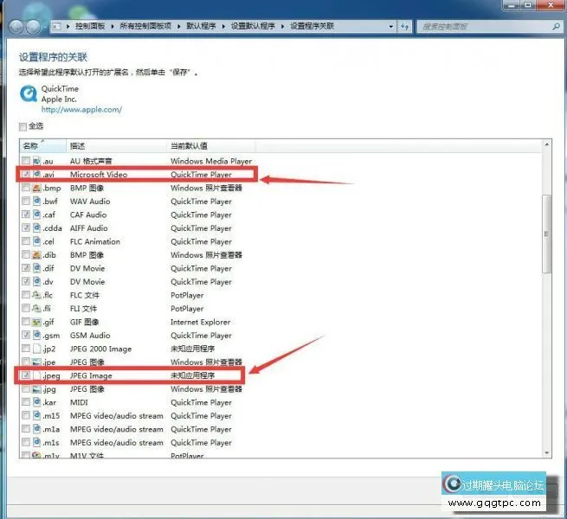Click the .m15 file type icon
This screenshot has width=567, height=519.
point(36,416)
